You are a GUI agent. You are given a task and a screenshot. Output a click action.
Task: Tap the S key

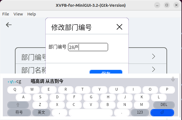[x=40, y=97]
